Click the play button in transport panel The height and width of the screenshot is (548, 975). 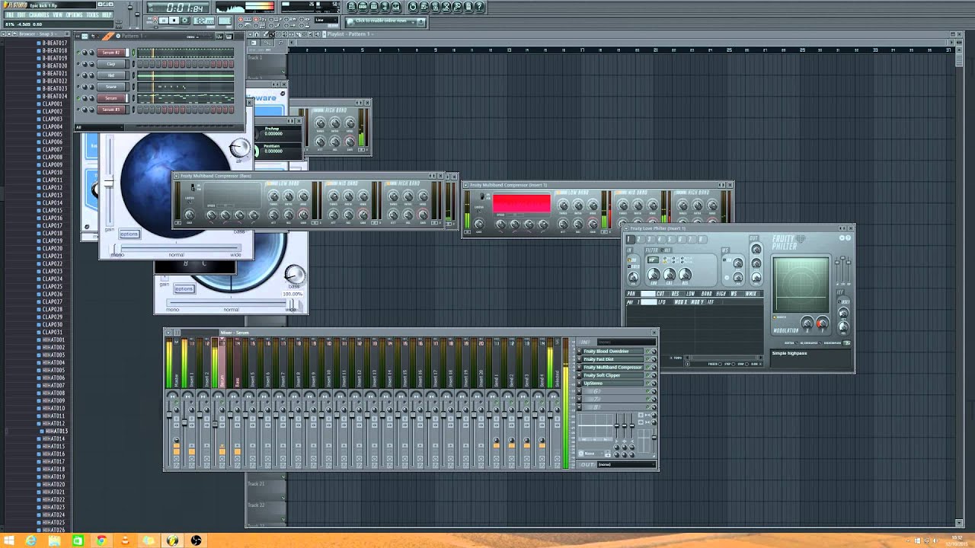click(165, 21)
